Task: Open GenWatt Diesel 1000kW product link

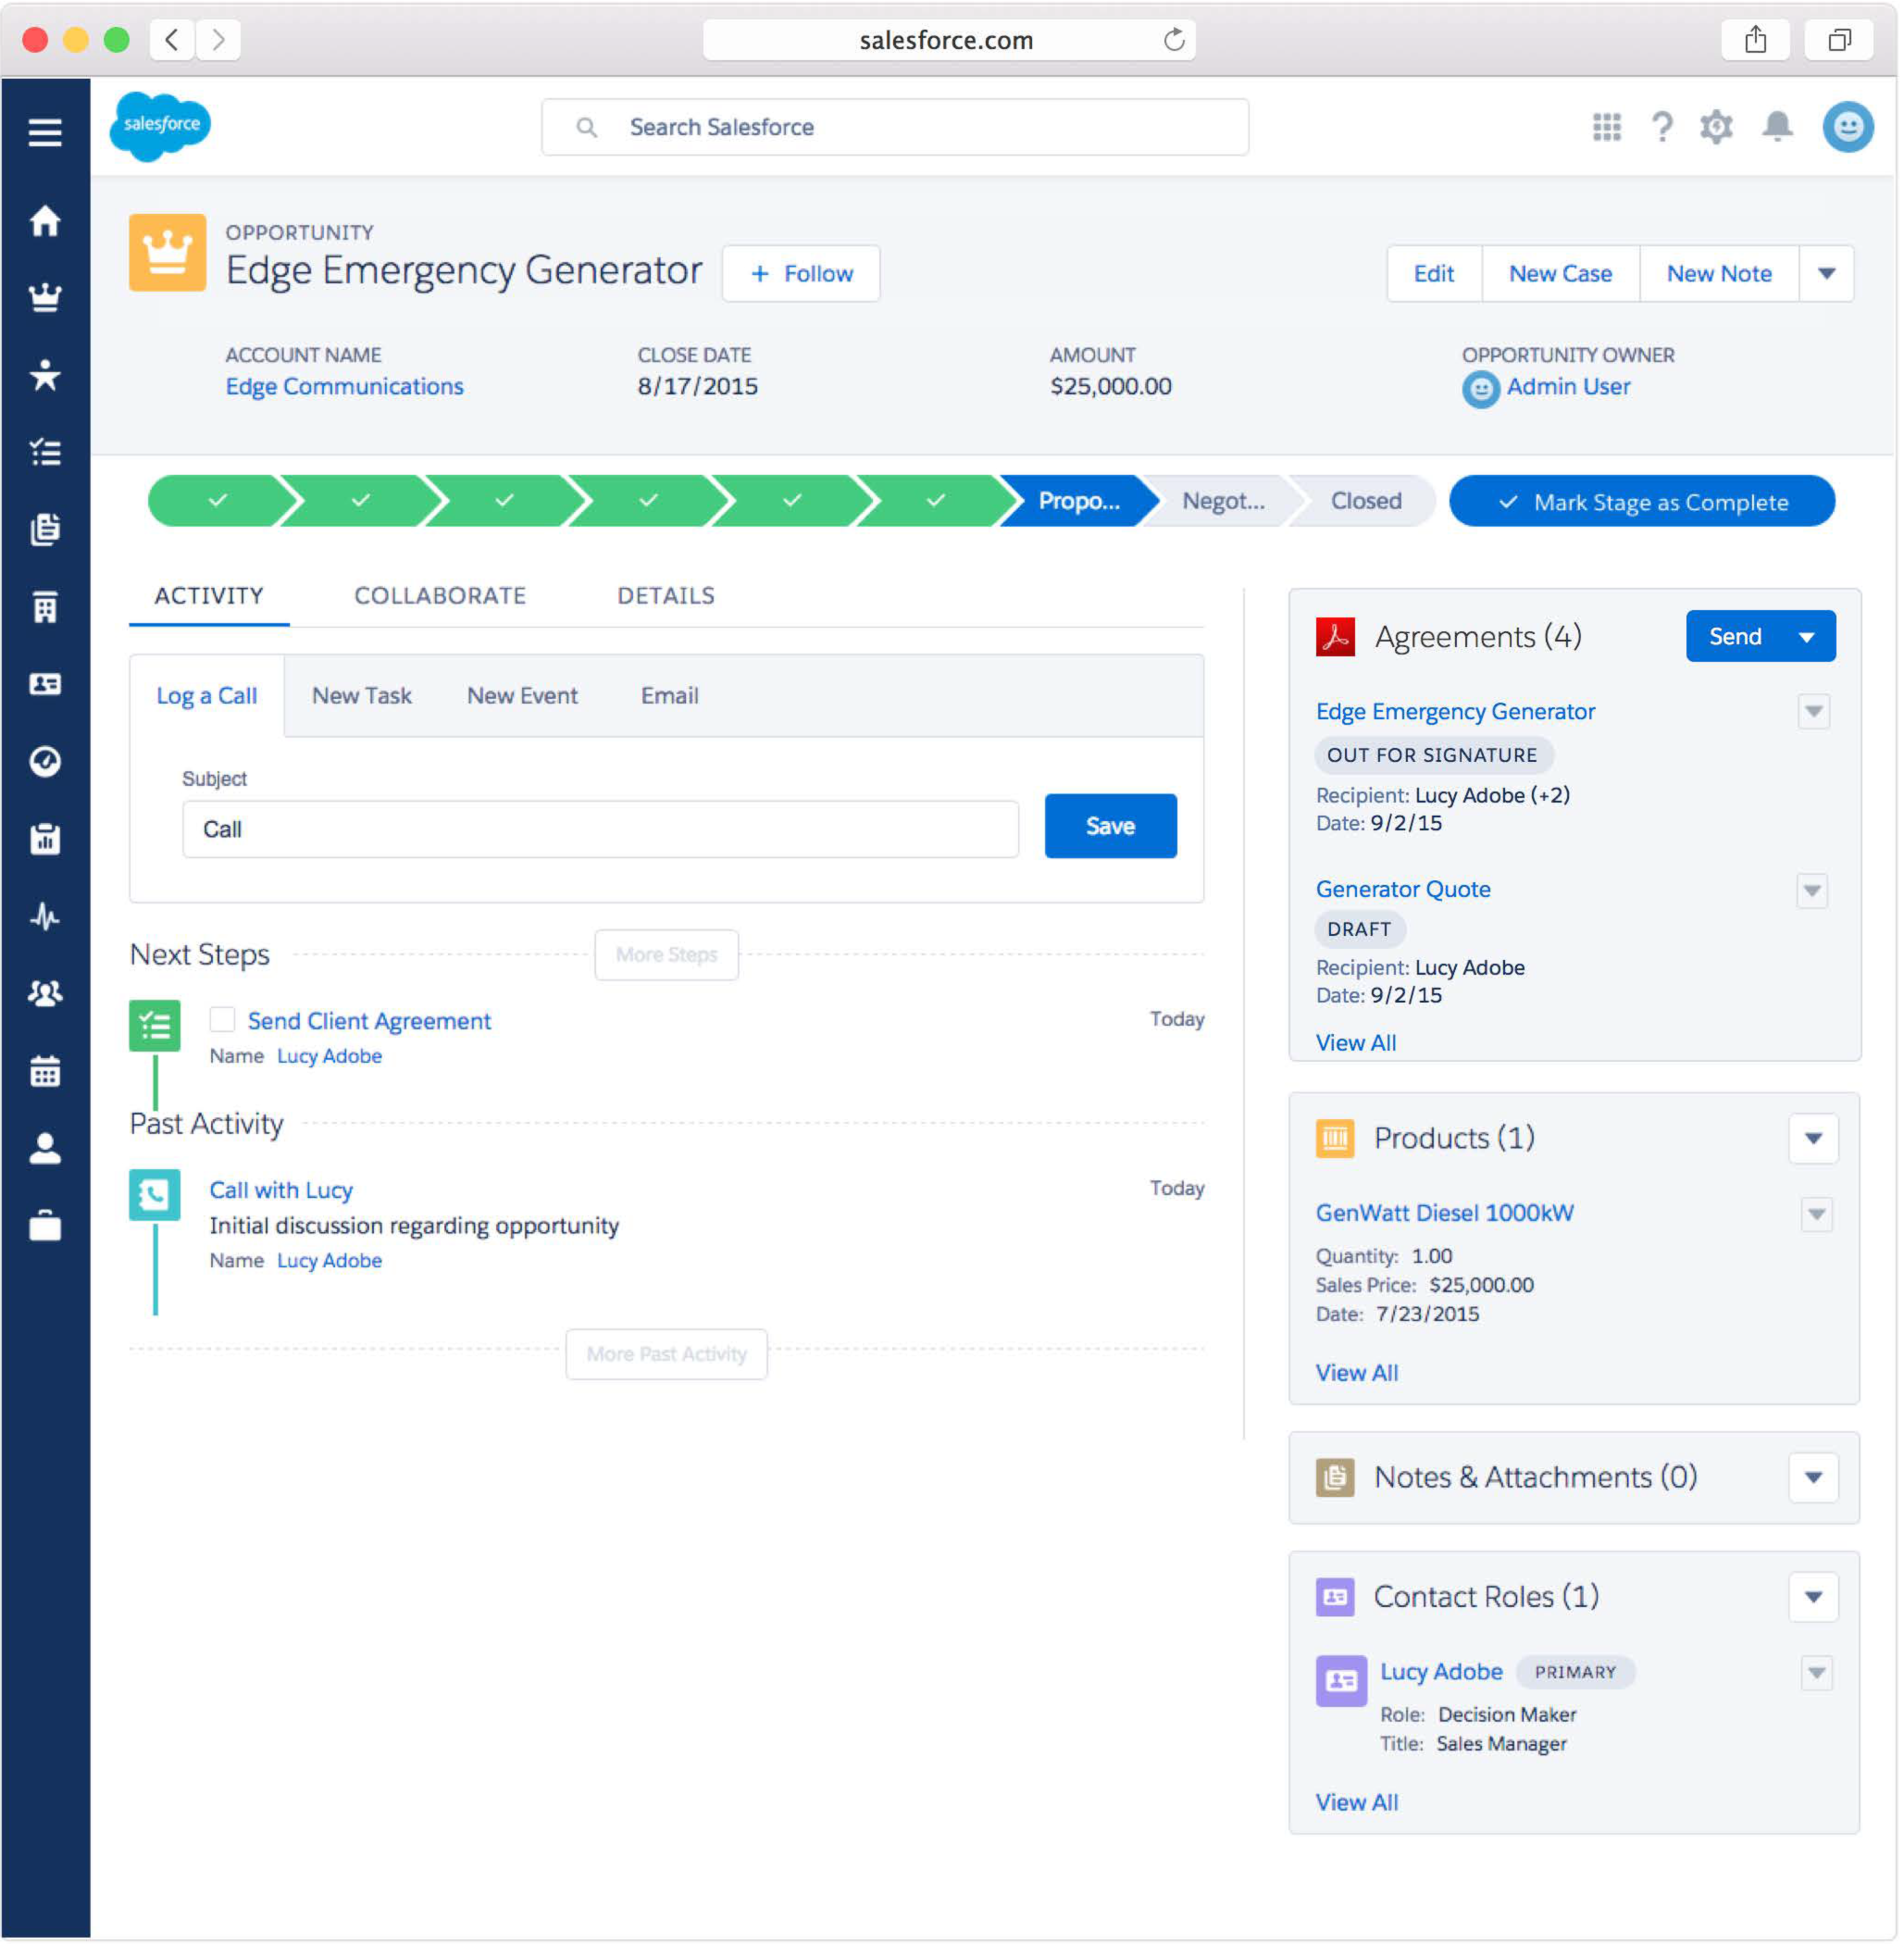Action: pos(1445,1214)
